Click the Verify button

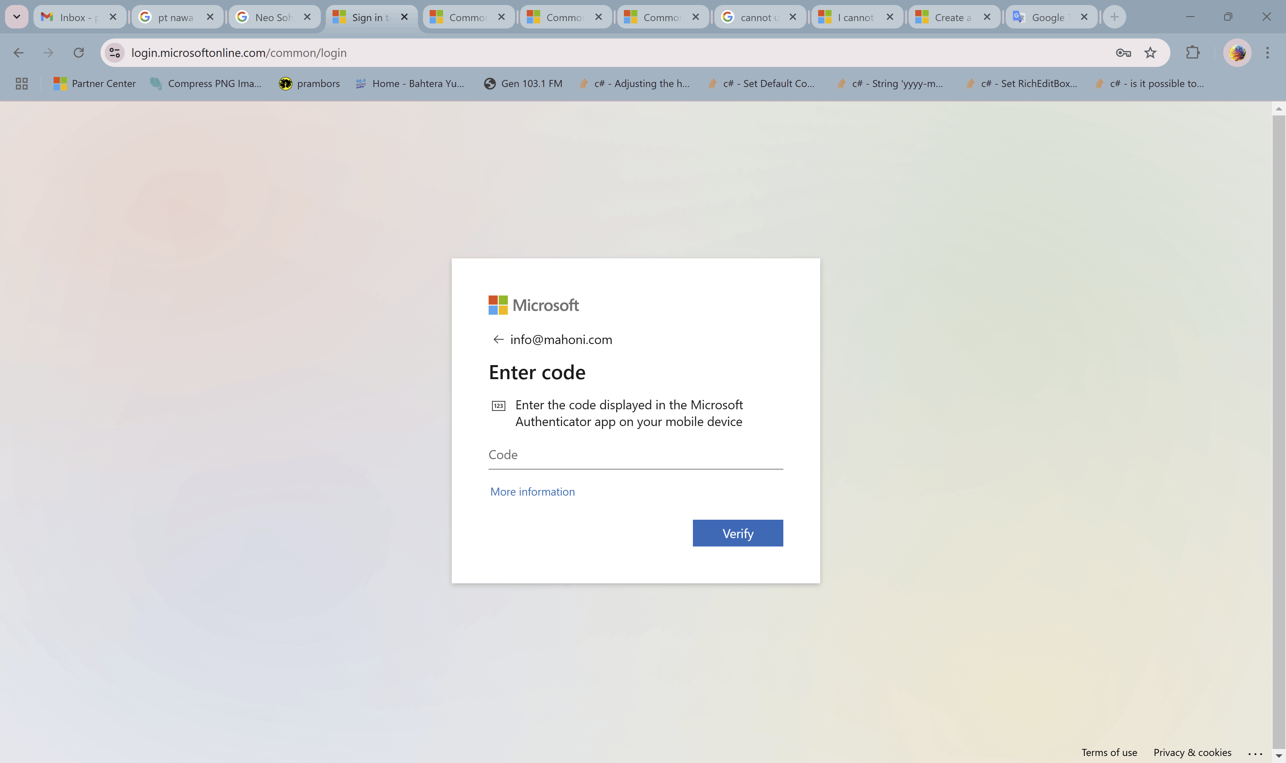tap(737, 533)
